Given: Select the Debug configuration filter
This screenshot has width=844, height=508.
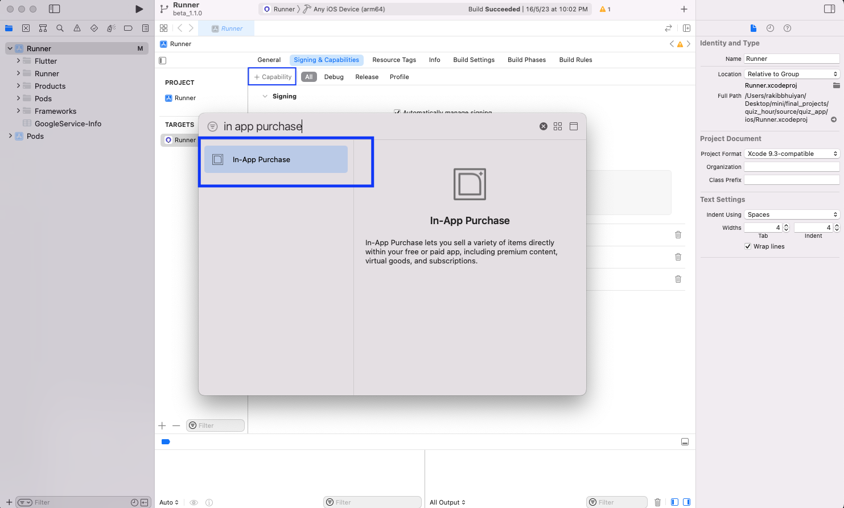Looking at the screenshot, I should [x=334, y=77].
